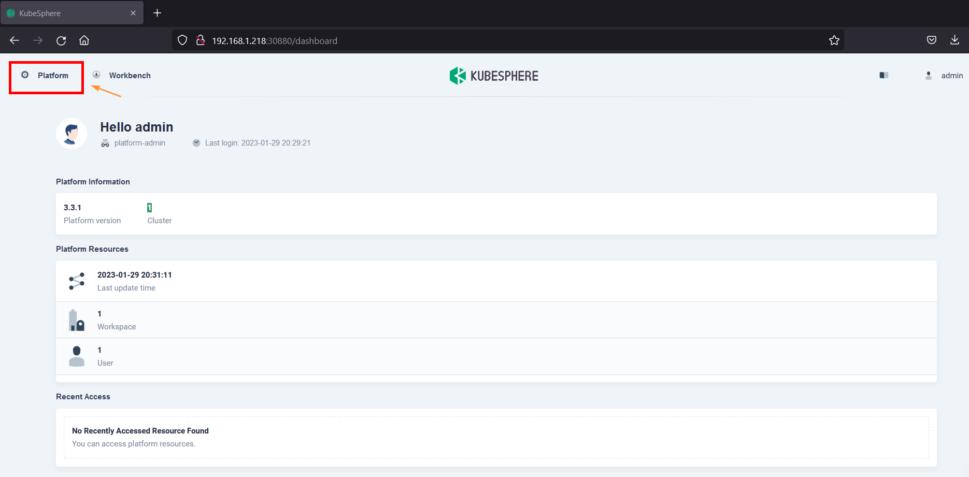
Task: Click the Recent Access heading
Action: [x=83, y=397]
